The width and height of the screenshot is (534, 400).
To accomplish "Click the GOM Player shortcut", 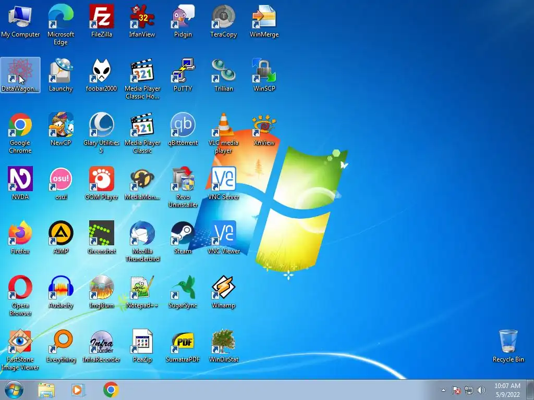I will click(x=102, y=183).
